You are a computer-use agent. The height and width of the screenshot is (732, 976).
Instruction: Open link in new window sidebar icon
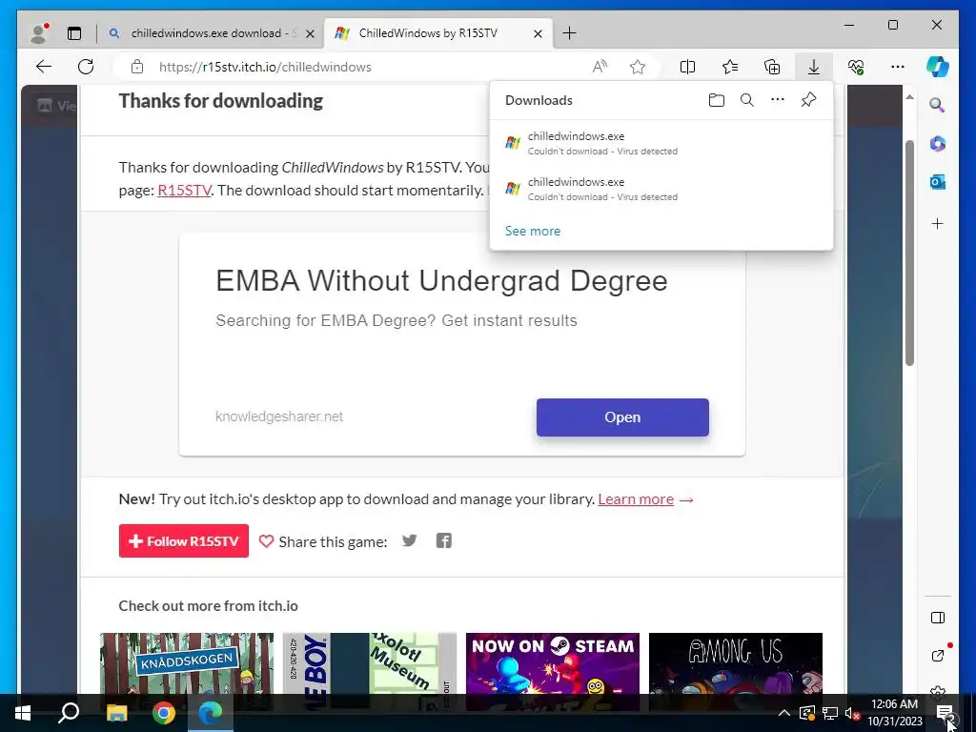938,655
